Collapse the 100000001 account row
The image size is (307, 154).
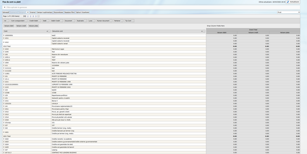point(4,35)
